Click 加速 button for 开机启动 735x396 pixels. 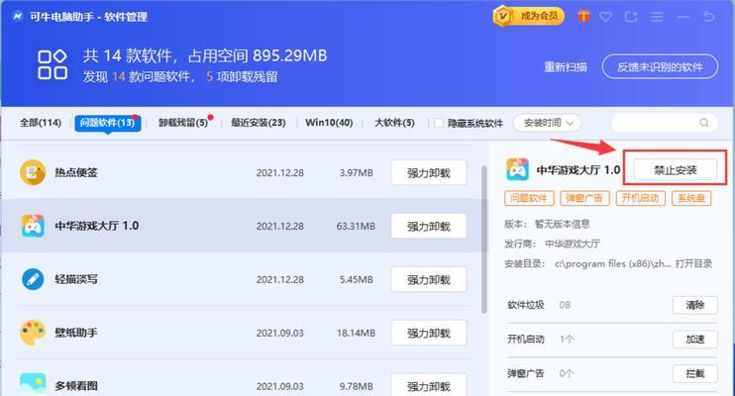tap(694, 340)
